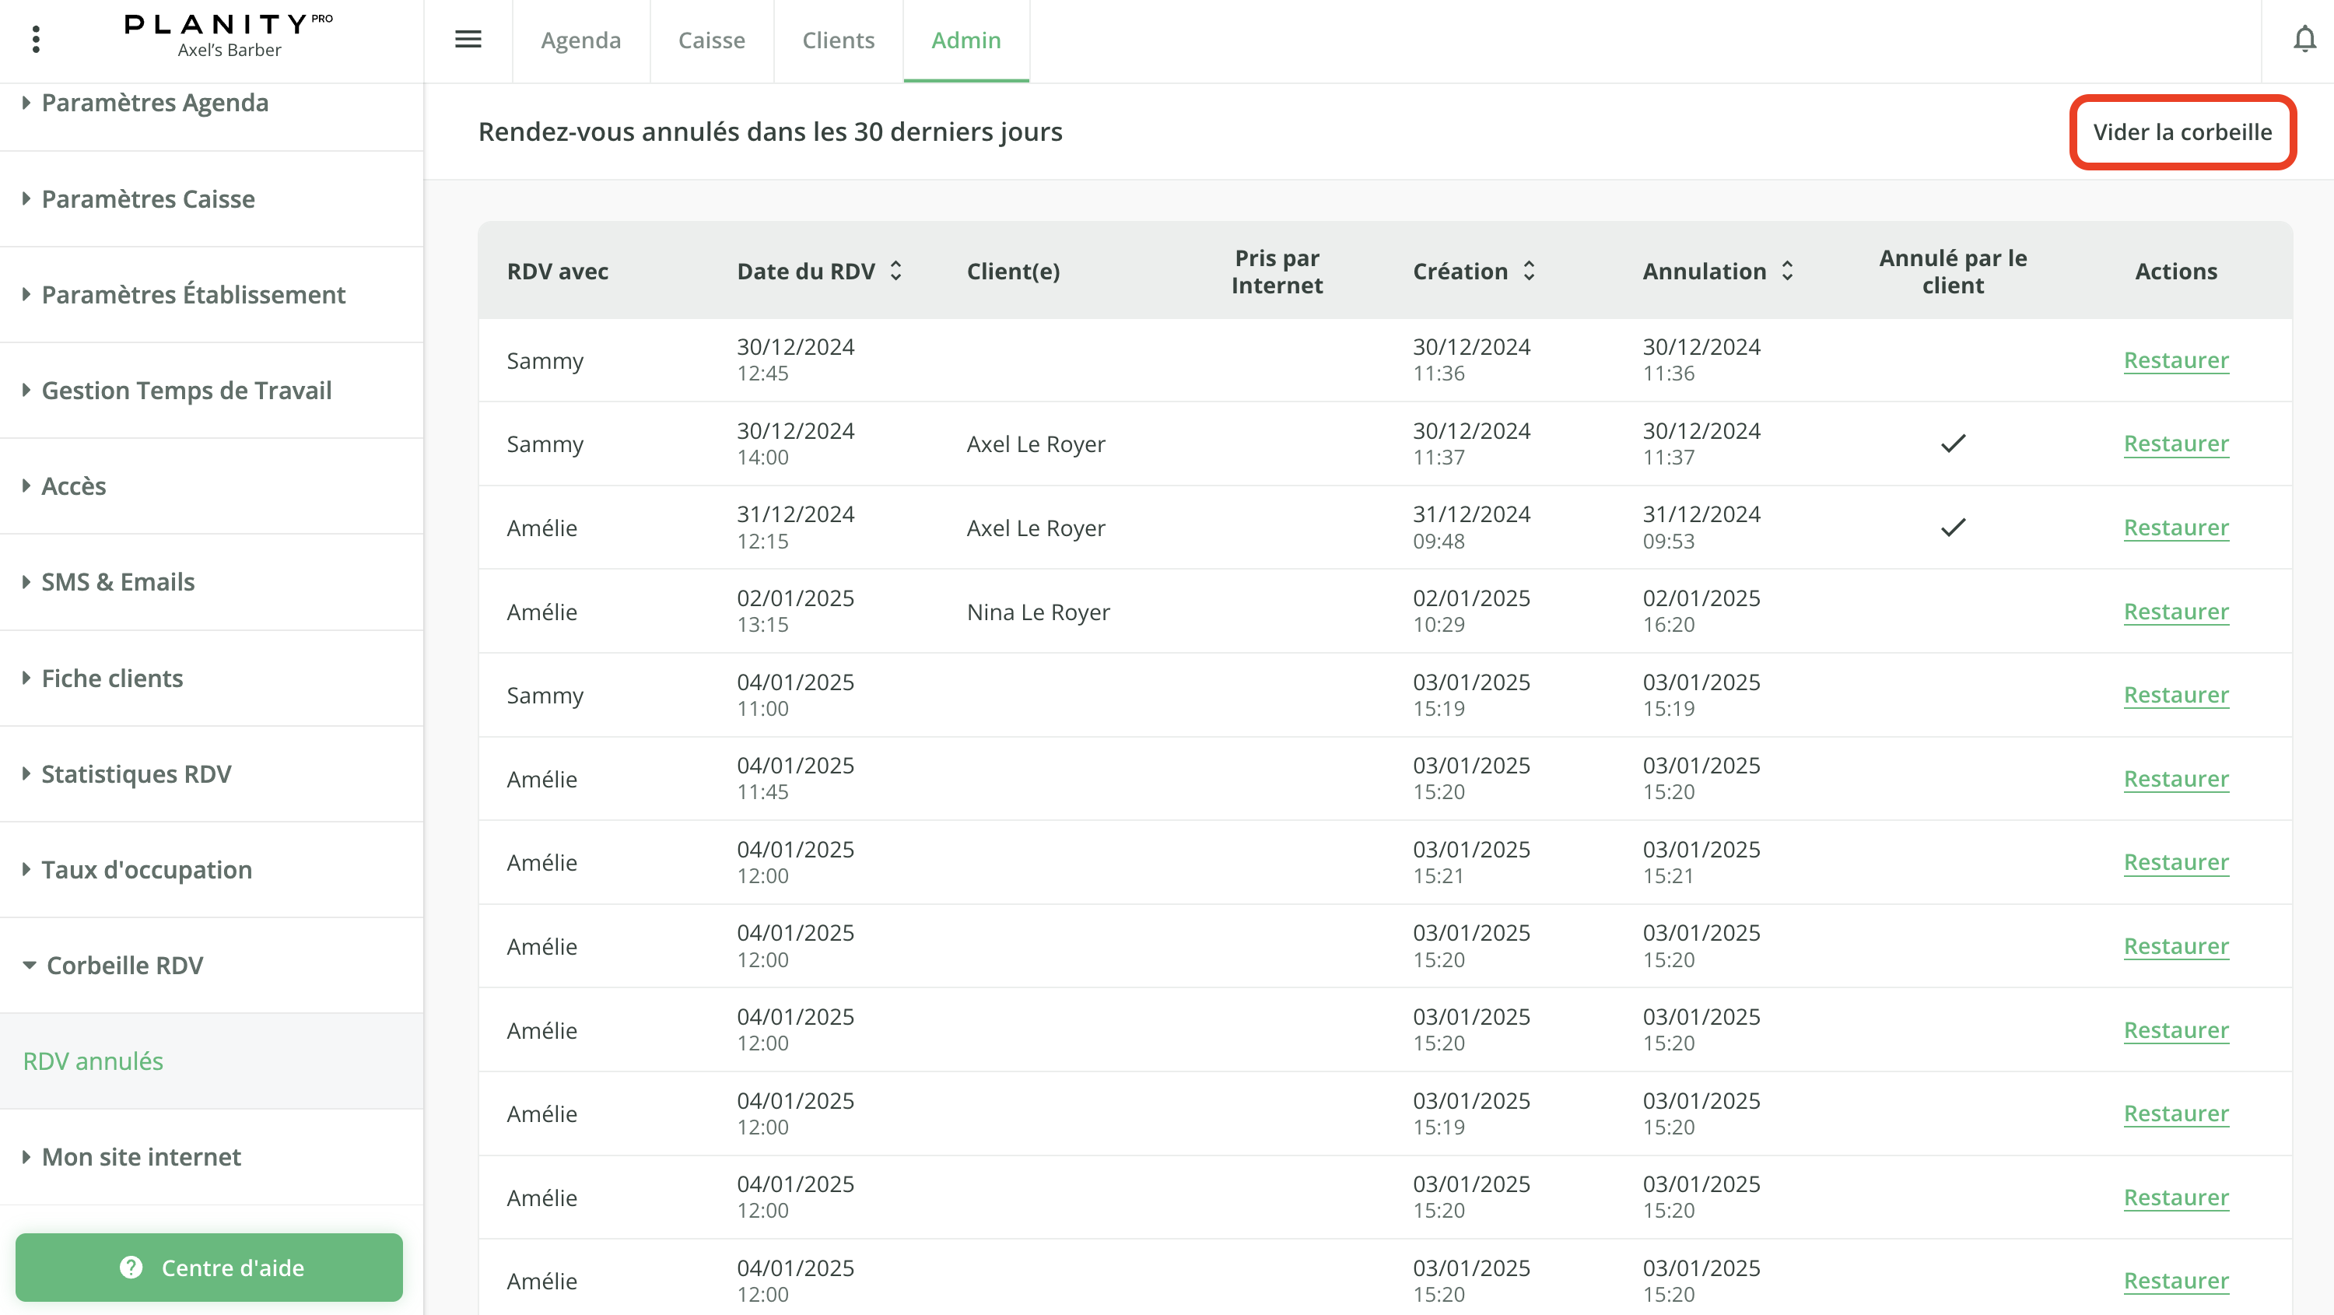
Task: Expand the Paramètres Agenda section
Action: coord(155,103)
